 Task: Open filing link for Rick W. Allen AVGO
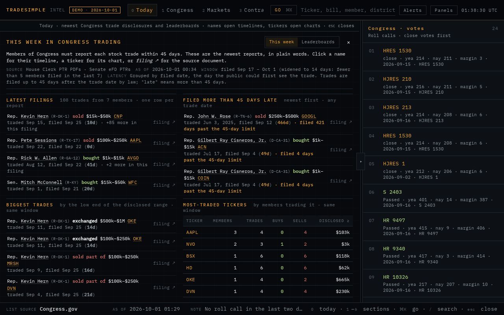coord(164,164)
